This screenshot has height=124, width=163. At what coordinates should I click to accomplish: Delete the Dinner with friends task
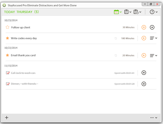pos(144,84)
